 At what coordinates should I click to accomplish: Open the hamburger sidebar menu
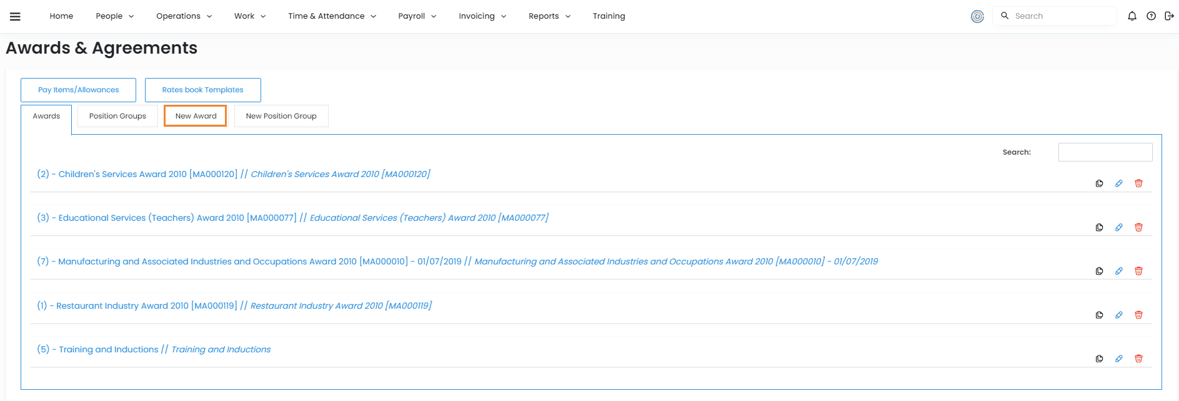[x=15, y=16]
